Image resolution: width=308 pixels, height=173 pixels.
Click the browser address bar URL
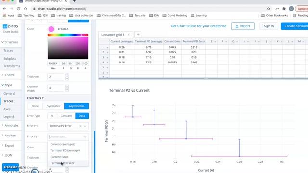point(62,9)
